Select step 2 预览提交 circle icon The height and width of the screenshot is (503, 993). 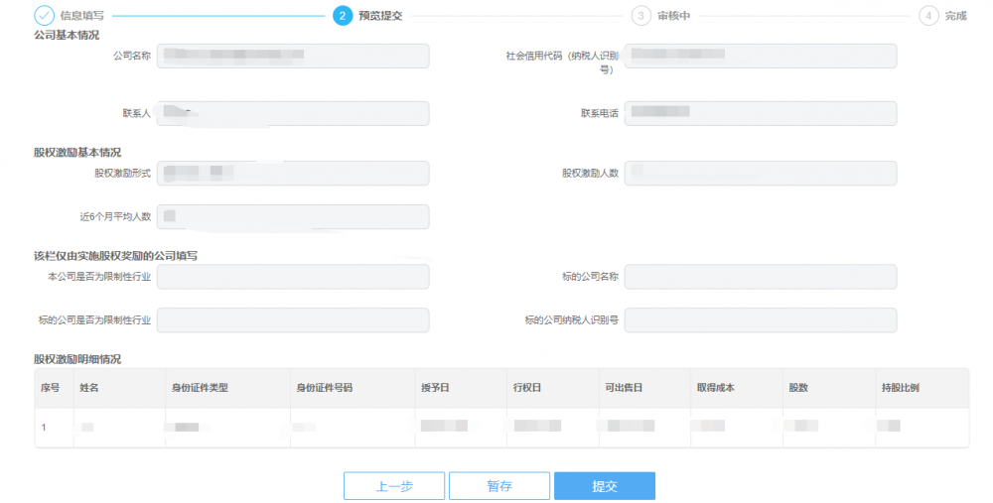(x=343, y=16)
